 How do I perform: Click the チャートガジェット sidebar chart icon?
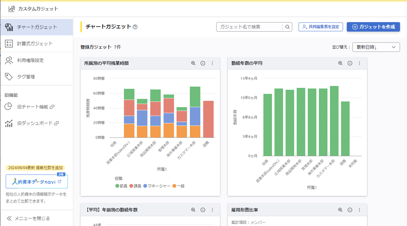[9, 27]
